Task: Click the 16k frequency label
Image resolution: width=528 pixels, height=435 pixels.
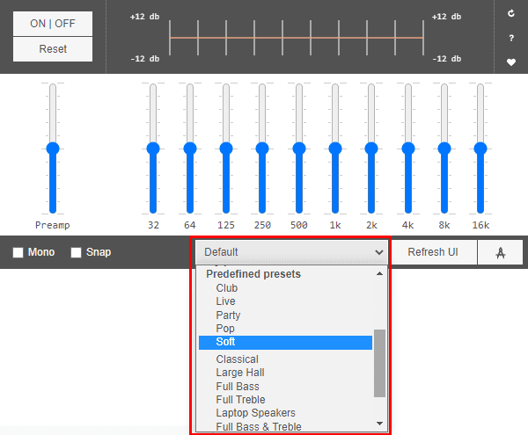Action: (x=480, y=225)
